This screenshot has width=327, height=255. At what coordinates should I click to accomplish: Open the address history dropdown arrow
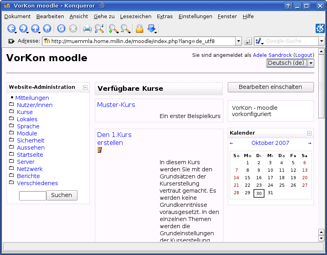click(x=238, y=41)
